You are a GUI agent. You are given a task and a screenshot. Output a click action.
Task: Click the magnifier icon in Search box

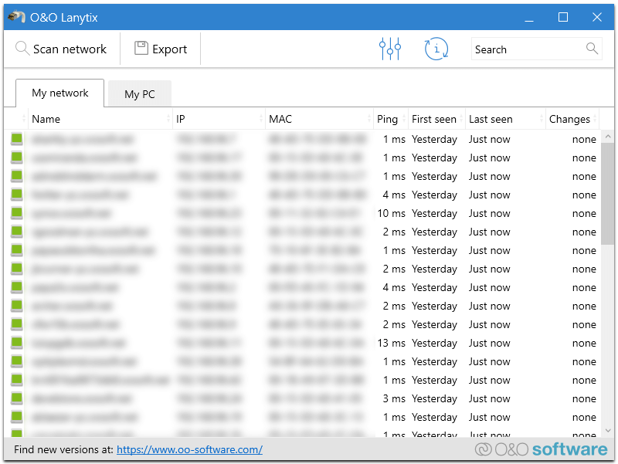tap(592, 49)
